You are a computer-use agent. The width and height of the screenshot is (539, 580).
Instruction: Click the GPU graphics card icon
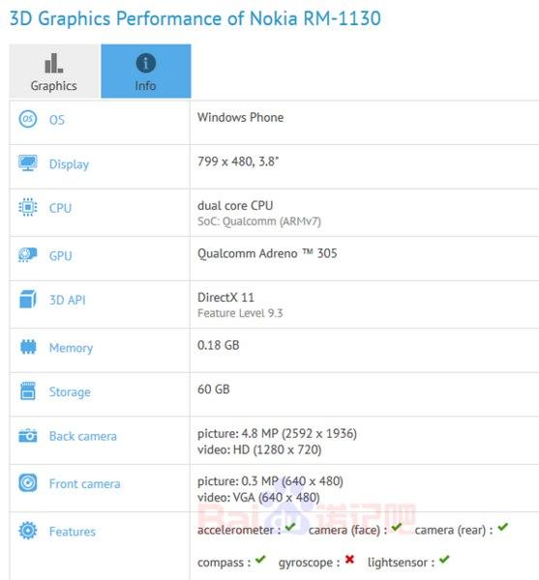[28, 254]
